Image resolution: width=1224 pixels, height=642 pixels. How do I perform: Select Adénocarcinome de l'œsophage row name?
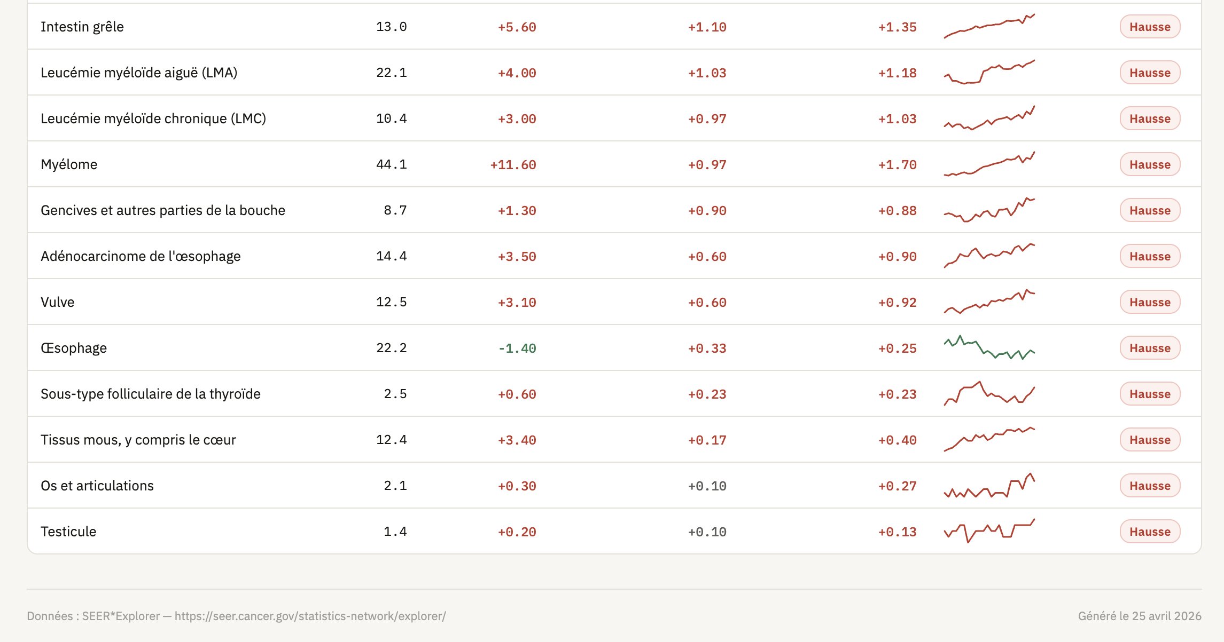click(x=141, y=256)
